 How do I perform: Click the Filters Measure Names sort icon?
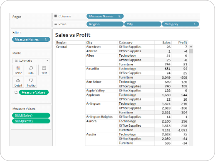click(46, 39)
